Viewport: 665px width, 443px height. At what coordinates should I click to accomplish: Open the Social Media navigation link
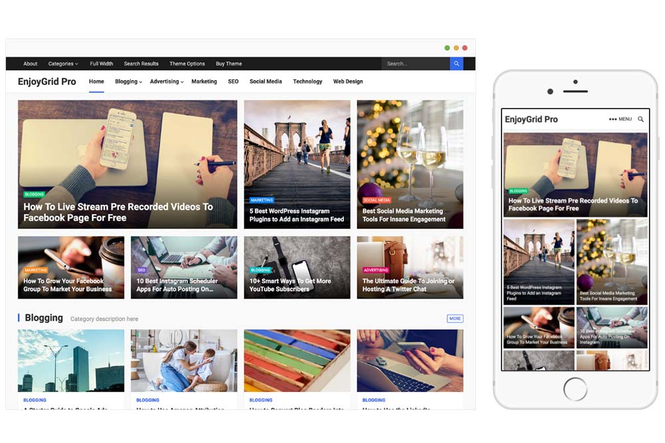[x=265, y=80]
